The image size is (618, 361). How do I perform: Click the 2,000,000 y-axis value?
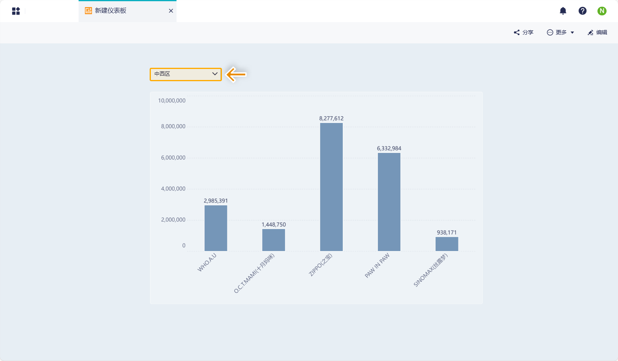point(173,220)
